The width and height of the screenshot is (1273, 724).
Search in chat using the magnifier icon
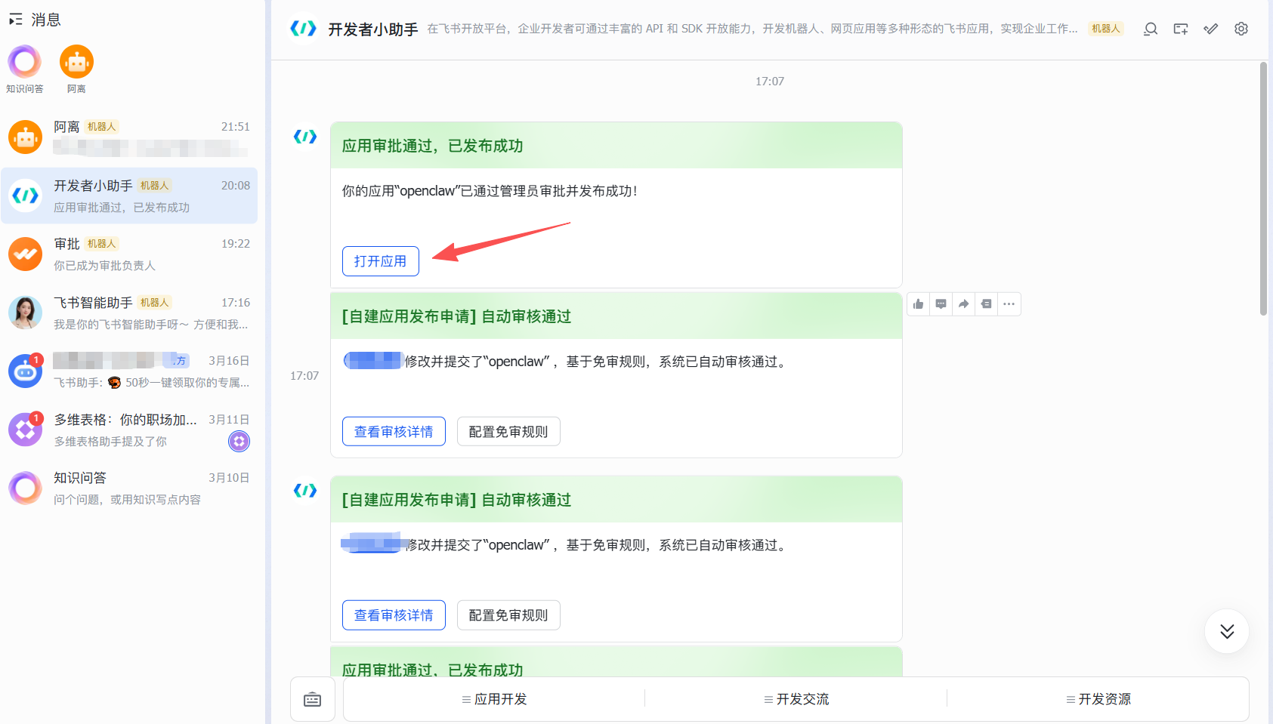point(1151,29)
